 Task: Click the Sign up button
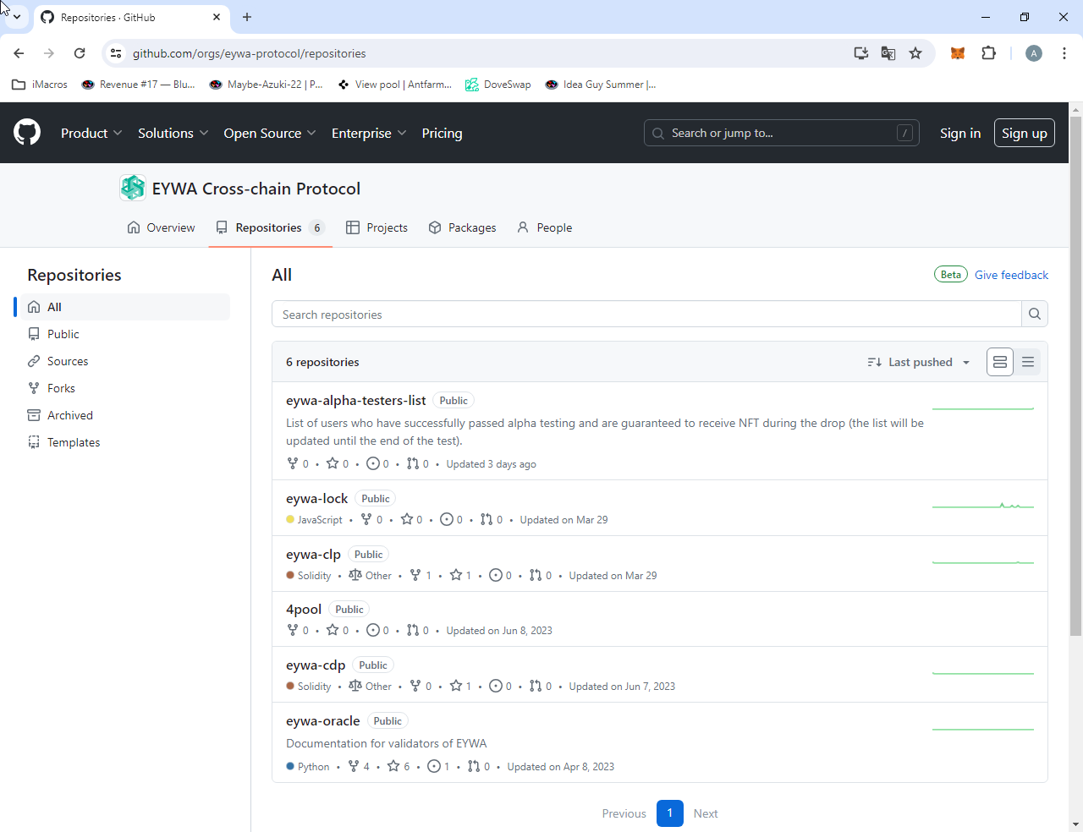[x=1024, y=133]
